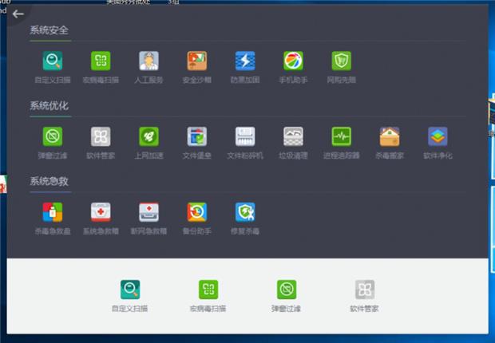Launch the 修复杀毒 tool

tap(245, 212)
